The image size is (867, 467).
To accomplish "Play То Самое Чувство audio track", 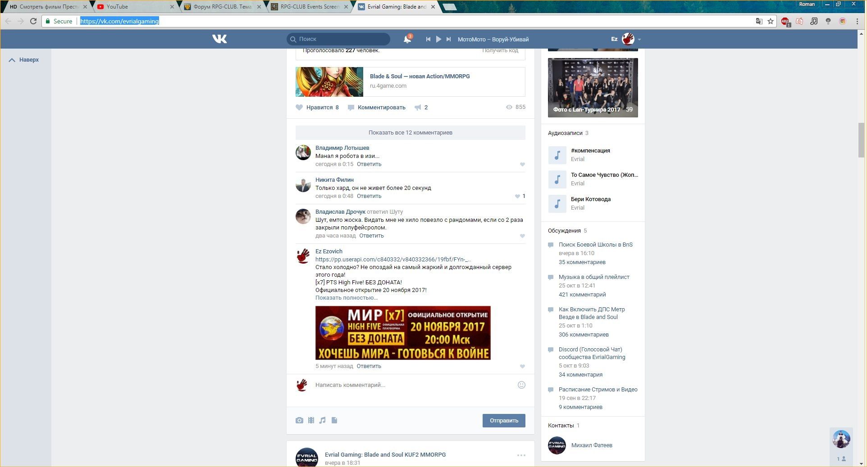I will 557,180.
